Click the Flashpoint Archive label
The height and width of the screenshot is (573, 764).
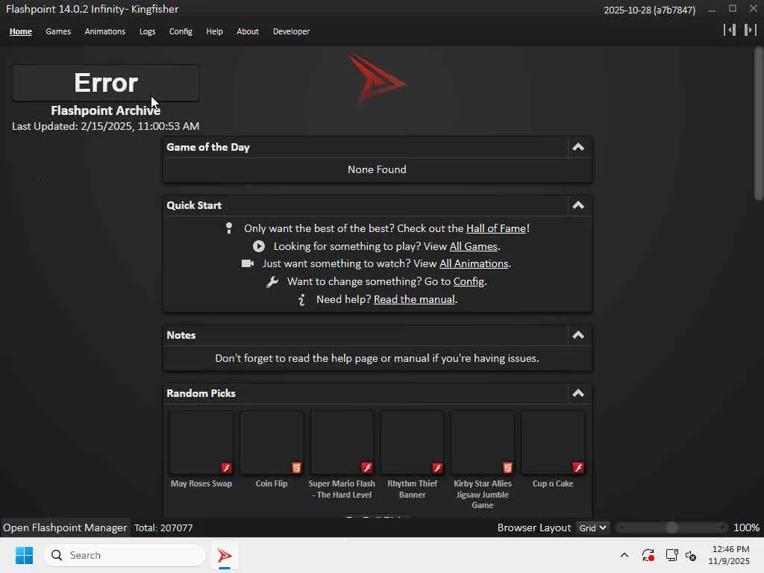click(106, 110)
